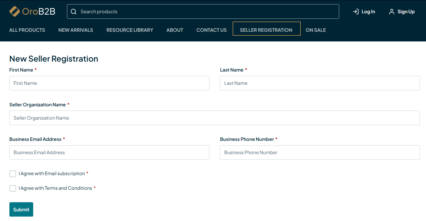Screen dimensions: 426x221
Task: Navigate to the About page
Action: [175, 30]
